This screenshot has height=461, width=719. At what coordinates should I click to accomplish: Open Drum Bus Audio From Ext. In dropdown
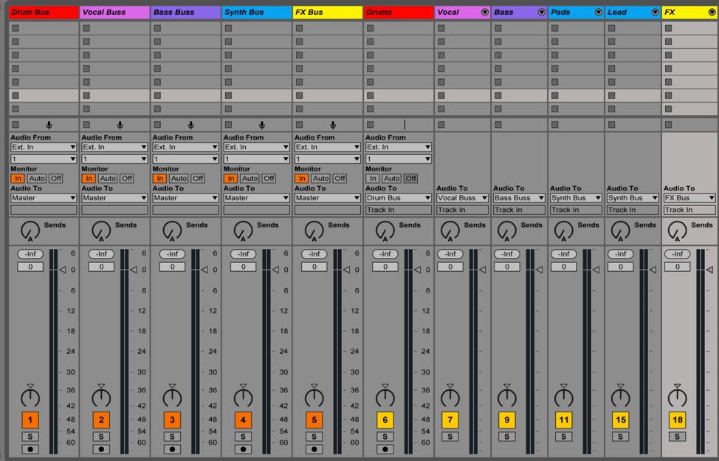tap(44, 147)
